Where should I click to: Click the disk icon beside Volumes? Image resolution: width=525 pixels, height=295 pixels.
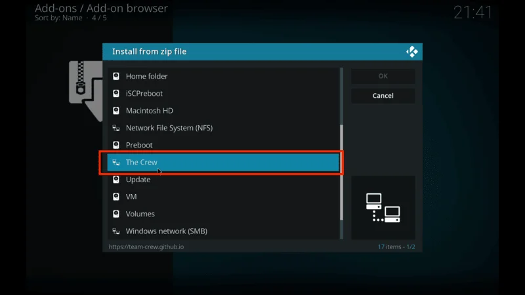(116, 214)
